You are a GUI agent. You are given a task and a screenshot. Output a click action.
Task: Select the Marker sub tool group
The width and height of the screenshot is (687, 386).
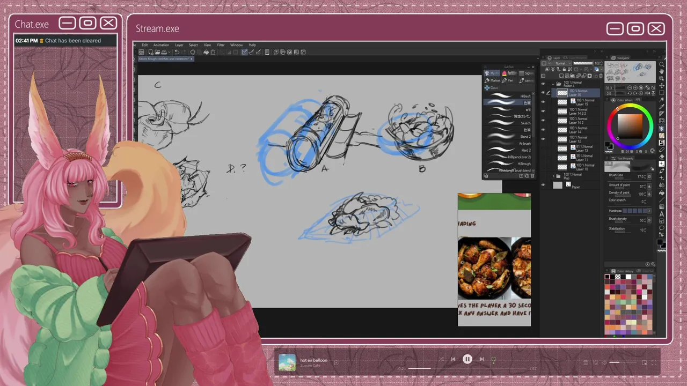[492, 80]
